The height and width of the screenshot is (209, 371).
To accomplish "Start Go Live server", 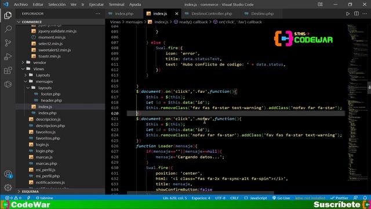I will [281, 198].
